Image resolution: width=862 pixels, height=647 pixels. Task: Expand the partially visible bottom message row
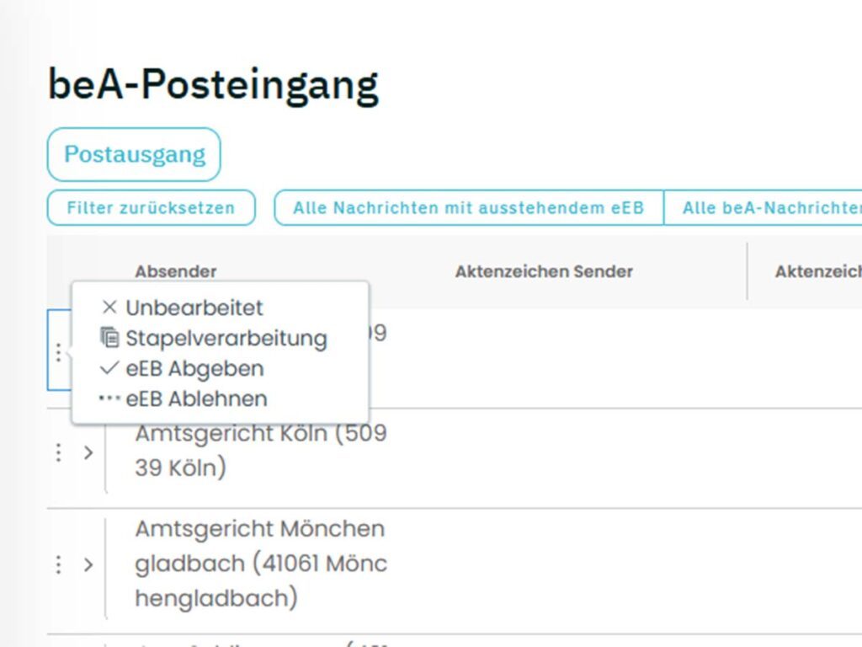(x=89, y=642)
